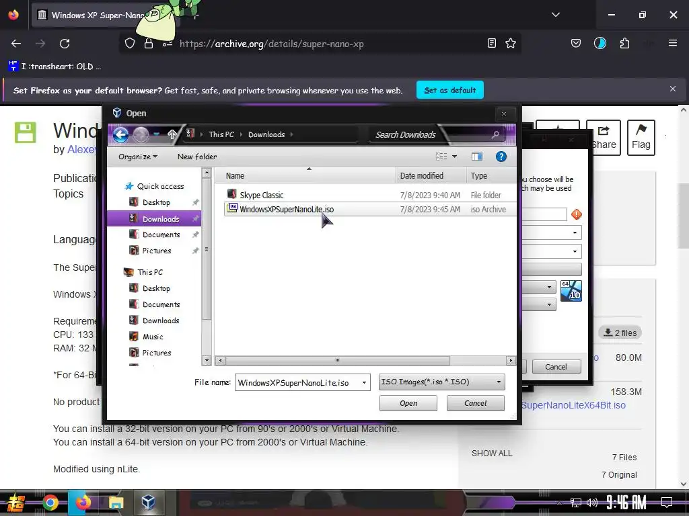Click the Search Downloads field
689x516 pixels.
pyautogui.click(x=431, y=134)
